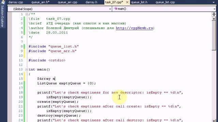Switch to the queue_list.h tab
Screen dimensions: 218x122
pos(139,2)
